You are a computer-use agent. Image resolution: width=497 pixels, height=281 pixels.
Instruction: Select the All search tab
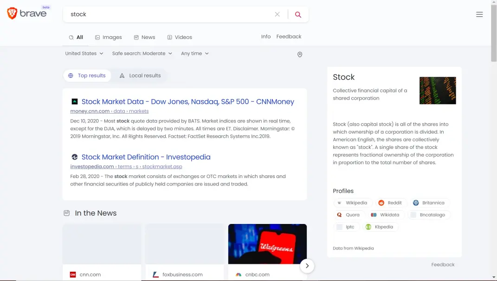[x=76, y=37]
